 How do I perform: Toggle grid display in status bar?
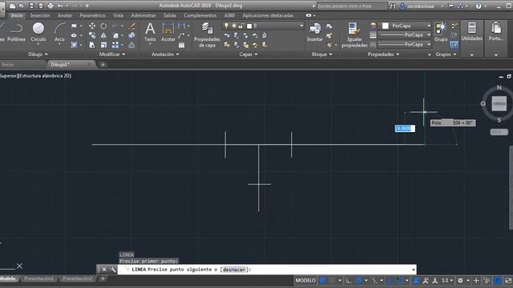click(x=323, y=280)
